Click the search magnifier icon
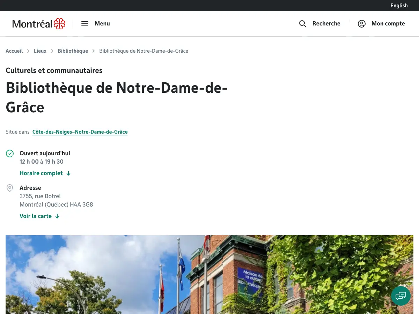Viewport: 419px width, 314px height. [x=303, y=24]
